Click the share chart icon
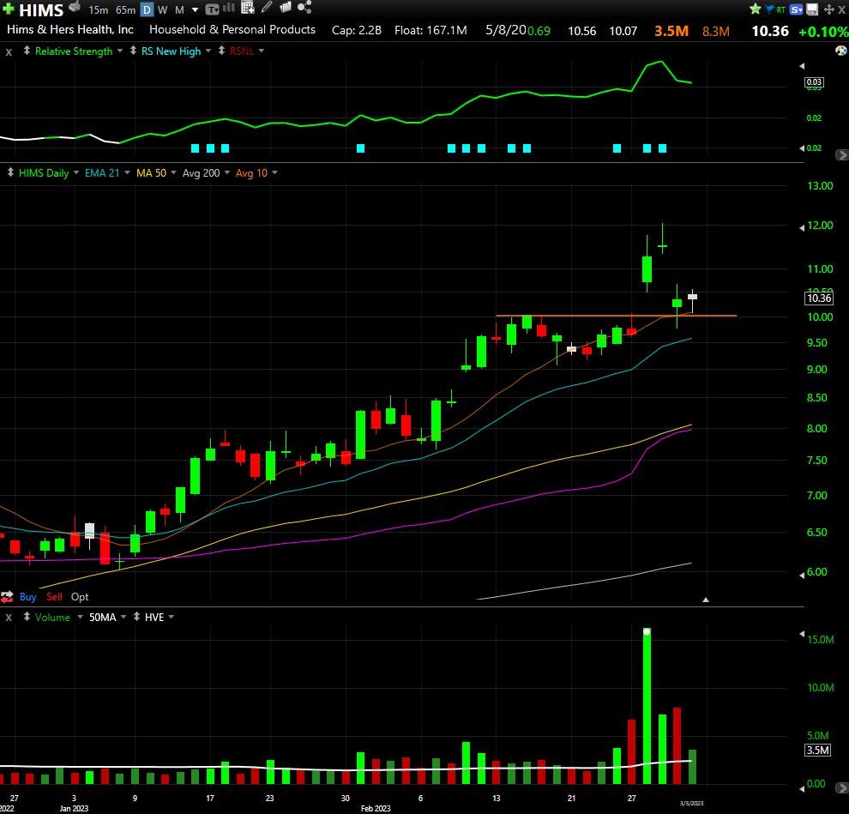Image resolution: width=849 pixels, height=814 pixels. [x=304, y=7]
